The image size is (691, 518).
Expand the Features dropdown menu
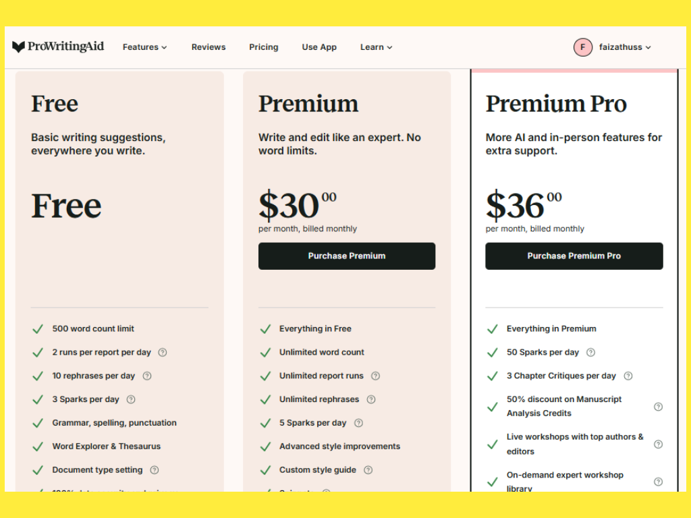144,47
